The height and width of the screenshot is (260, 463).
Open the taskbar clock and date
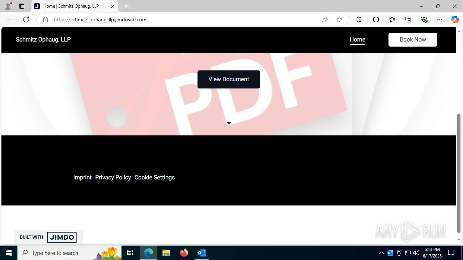point(432,253)
